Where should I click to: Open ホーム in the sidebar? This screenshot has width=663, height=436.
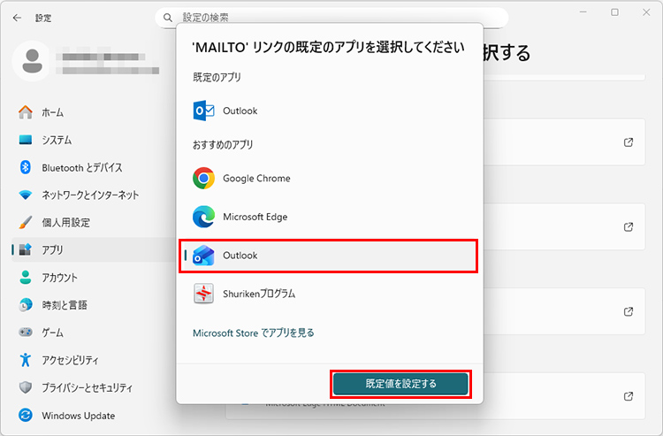click(52, 112)
